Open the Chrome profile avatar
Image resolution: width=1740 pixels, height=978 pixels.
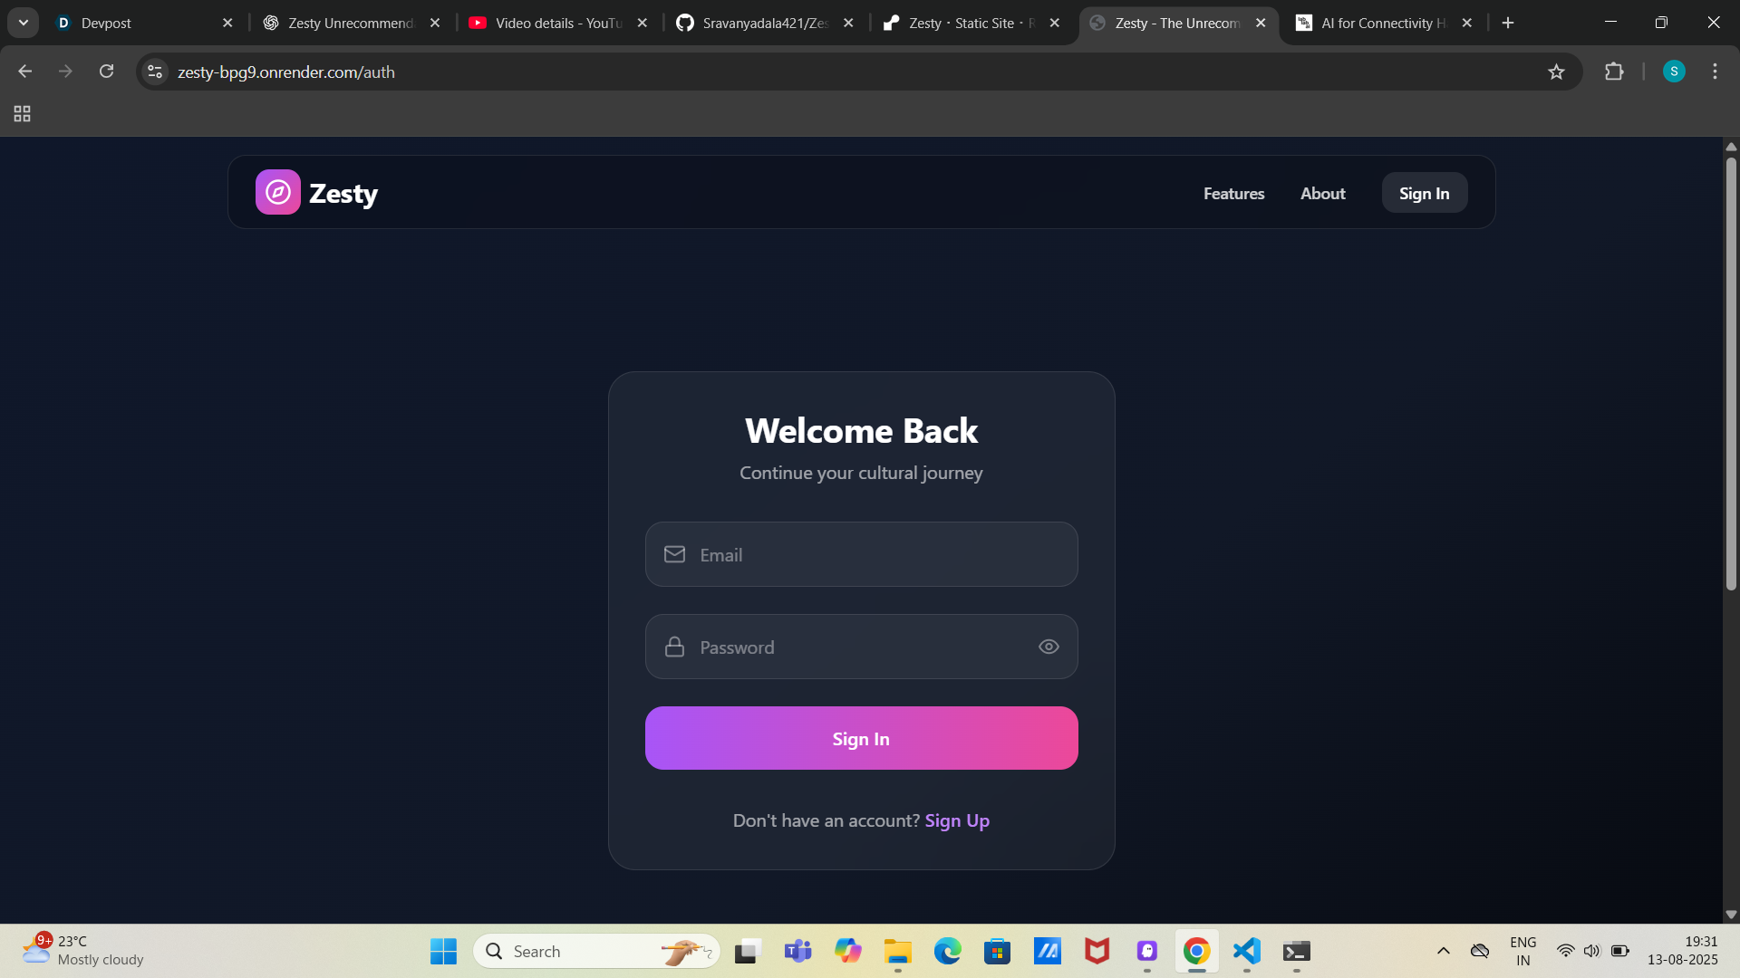coord(1674,72)
